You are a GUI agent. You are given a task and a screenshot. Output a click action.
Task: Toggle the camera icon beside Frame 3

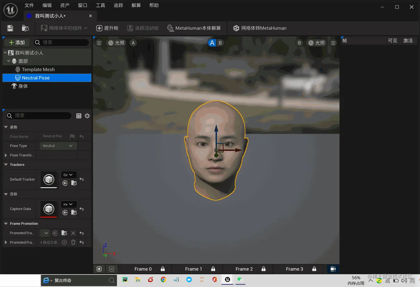pyautogui.click(x=333, y=269)
